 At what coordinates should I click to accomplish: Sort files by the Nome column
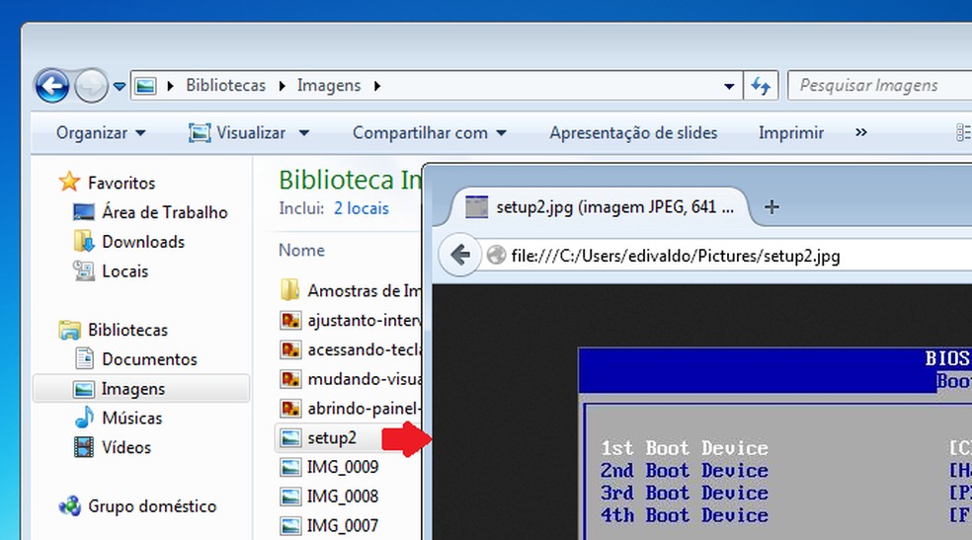coord(301,250)
